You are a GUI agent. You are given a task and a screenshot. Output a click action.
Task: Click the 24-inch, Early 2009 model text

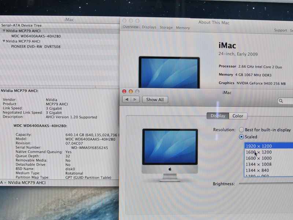[x=238, y=54]
